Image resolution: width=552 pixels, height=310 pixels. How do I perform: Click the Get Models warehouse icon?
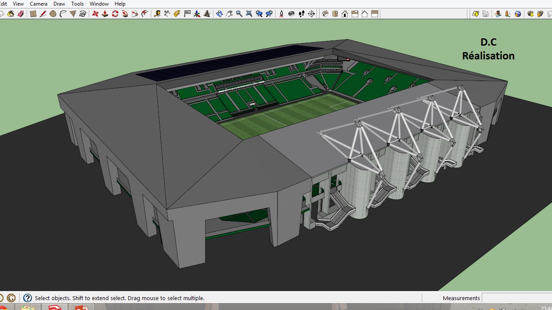click(530, 14)
